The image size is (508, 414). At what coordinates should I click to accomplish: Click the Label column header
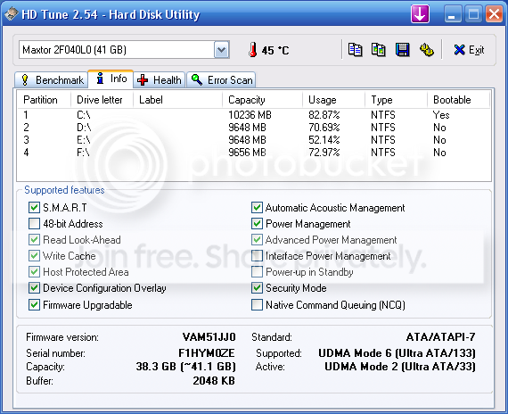178,100
